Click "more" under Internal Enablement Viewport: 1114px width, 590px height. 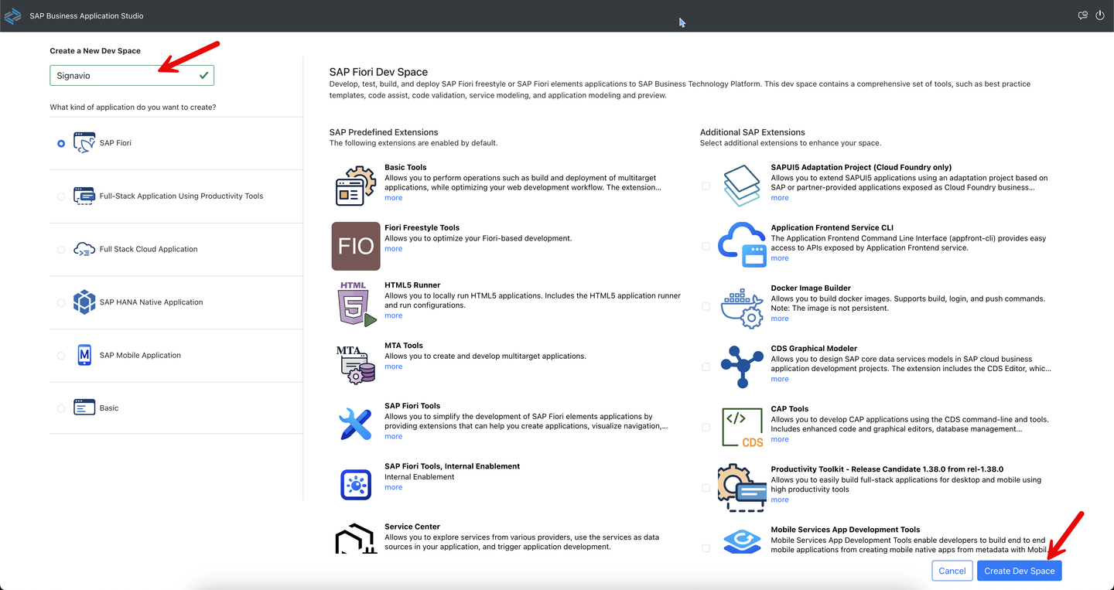[x=393, y=487]
